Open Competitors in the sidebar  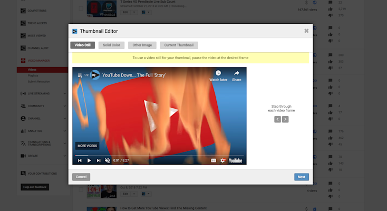(x=37, y=11)
